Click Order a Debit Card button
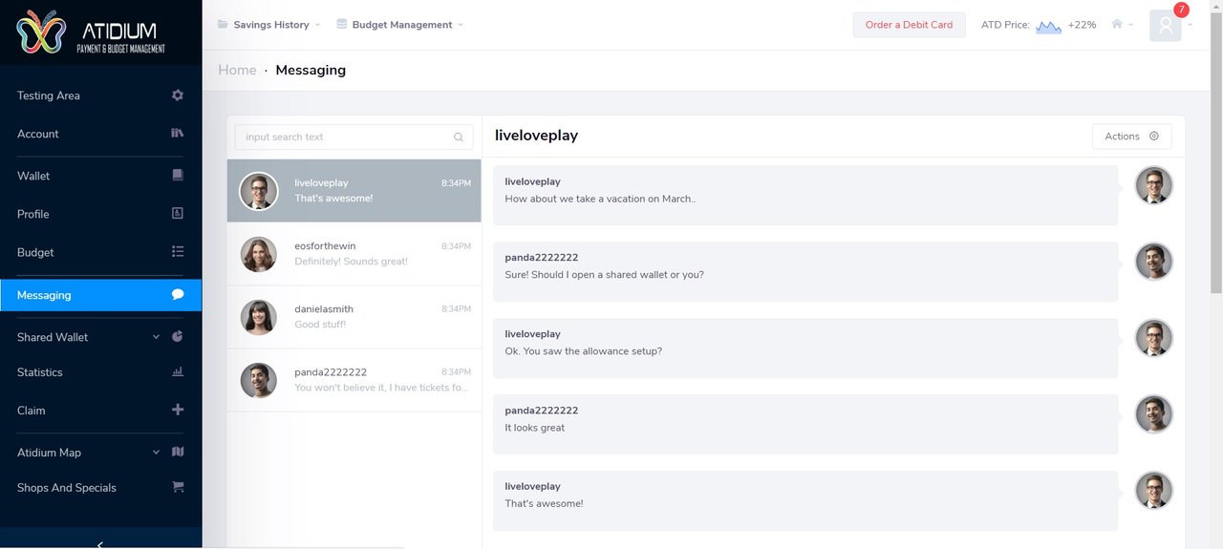The image size is (1223, 549). tap(909, 25)
